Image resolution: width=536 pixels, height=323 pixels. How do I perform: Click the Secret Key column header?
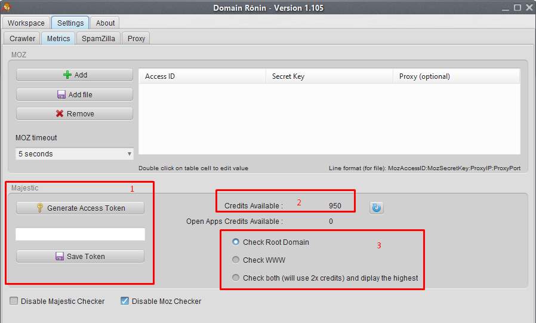(329, 76)
